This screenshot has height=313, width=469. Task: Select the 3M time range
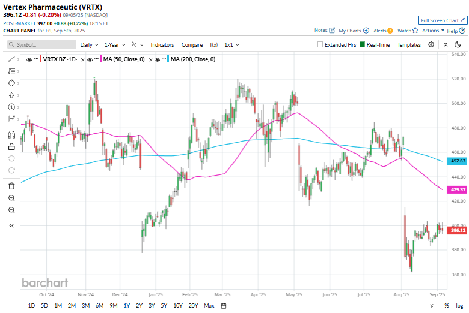[85, 306]
